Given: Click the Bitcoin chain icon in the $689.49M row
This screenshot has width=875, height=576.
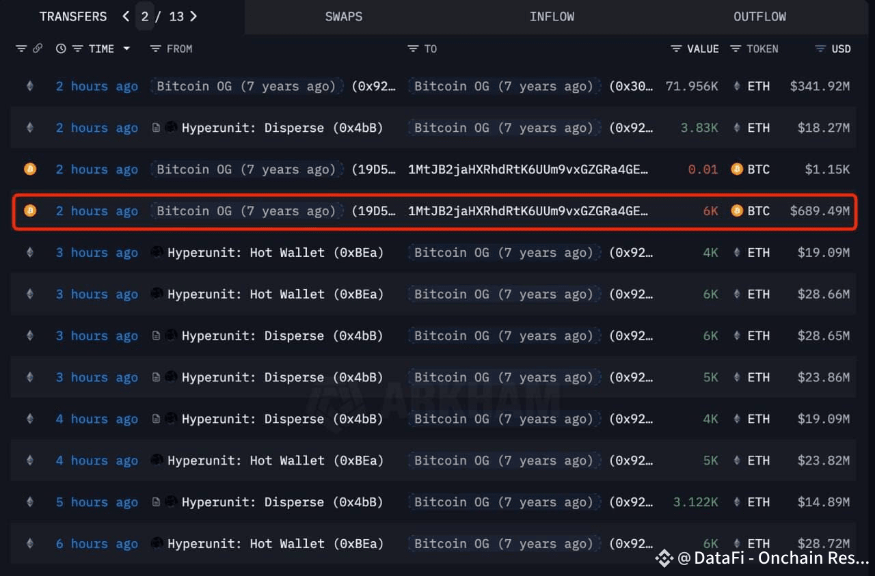Looking at the screenshot, I should [29, 210].
